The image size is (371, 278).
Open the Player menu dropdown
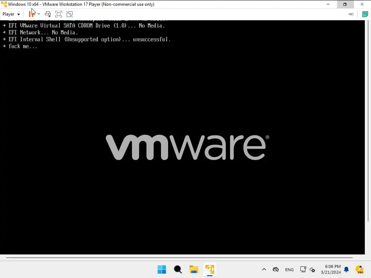[11, 14]
